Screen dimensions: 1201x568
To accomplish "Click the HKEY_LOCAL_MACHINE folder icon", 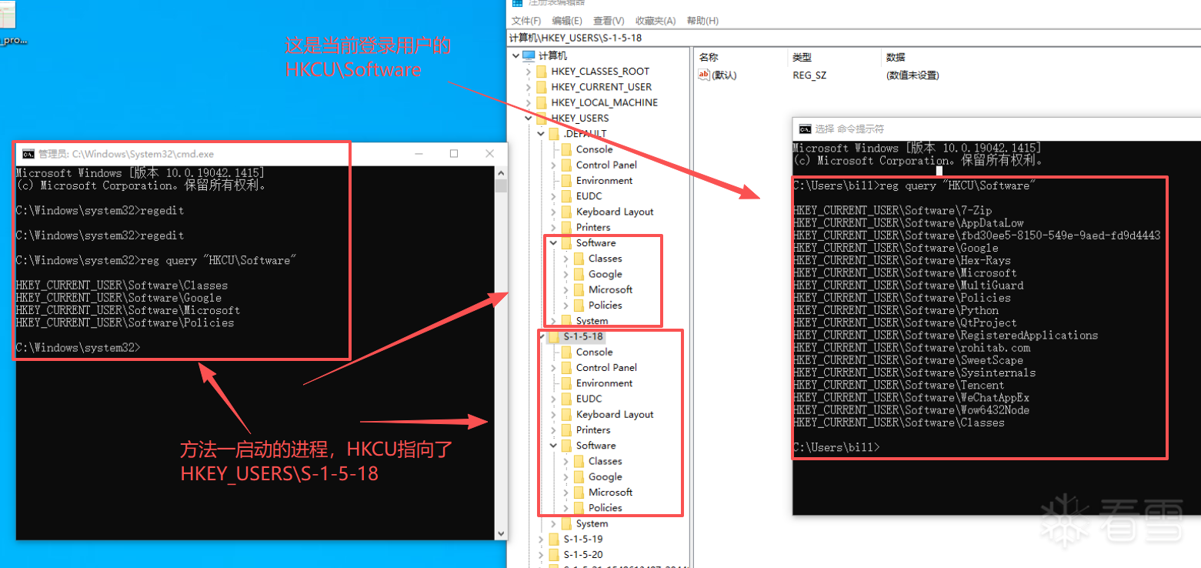I will [542, 102].
